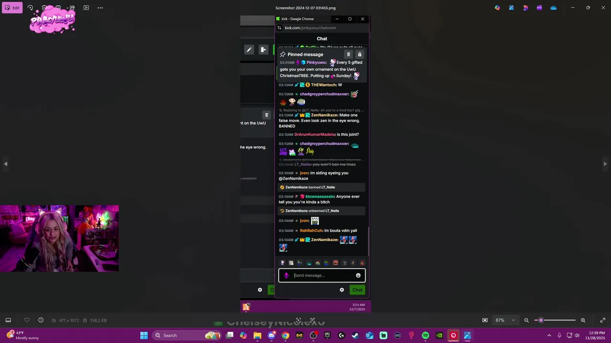The width and height of the screenshot is (611, 343).
Task: Toggle the filmstrip view icon
Action: pyautogui.click(x=8, y=320)
